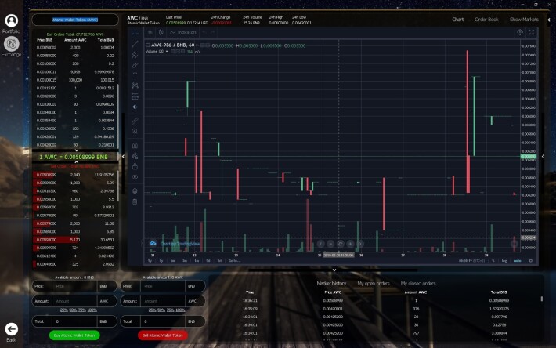
Task: Collapse the order book panel left arrow
Action: 123,156
